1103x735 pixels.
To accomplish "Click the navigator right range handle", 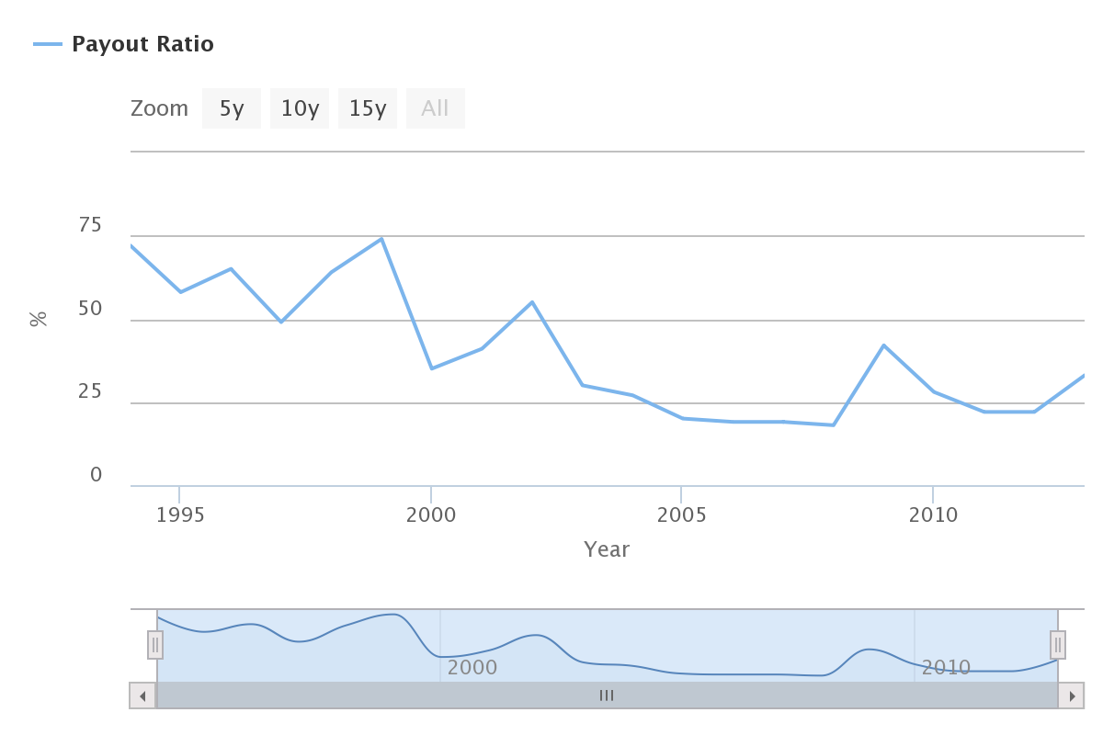I will tap(1058, 645).
